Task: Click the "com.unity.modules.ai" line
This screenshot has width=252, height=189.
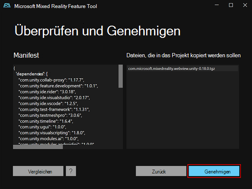Action: 48,139
